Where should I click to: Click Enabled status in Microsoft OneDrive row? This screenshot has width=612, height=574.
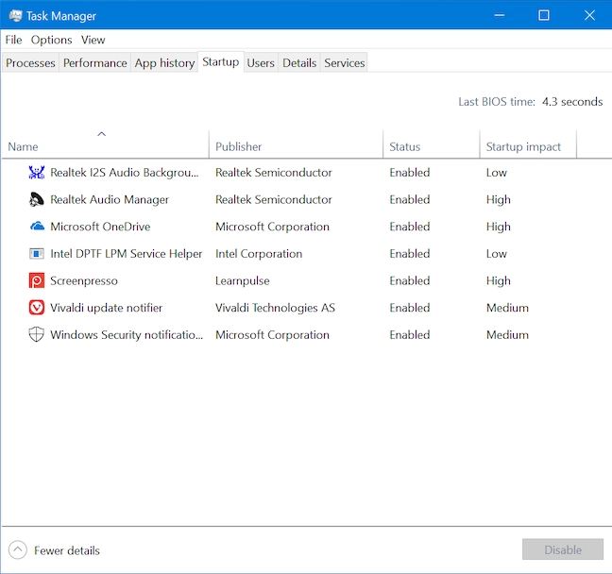[410, 227]
